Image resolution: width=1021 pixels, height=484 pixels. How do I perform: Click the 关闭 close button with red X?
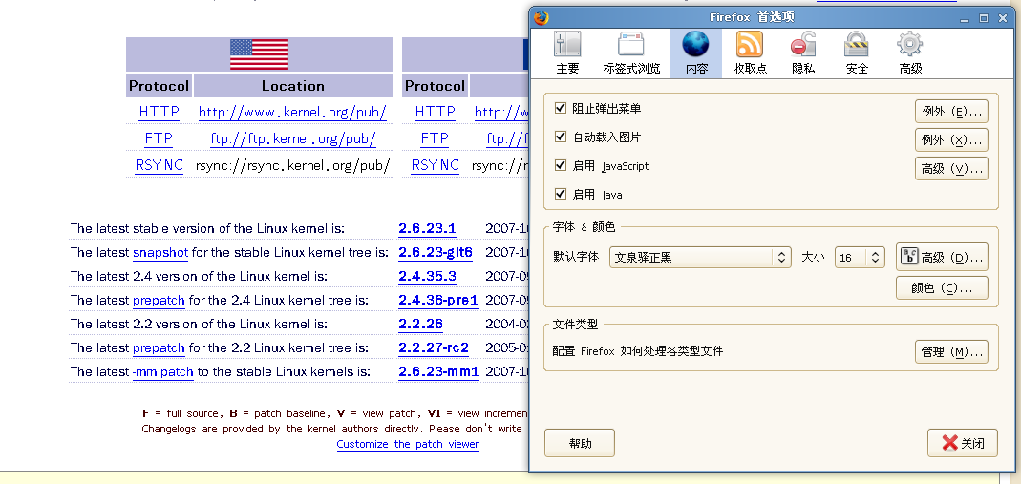coord(963,443)
